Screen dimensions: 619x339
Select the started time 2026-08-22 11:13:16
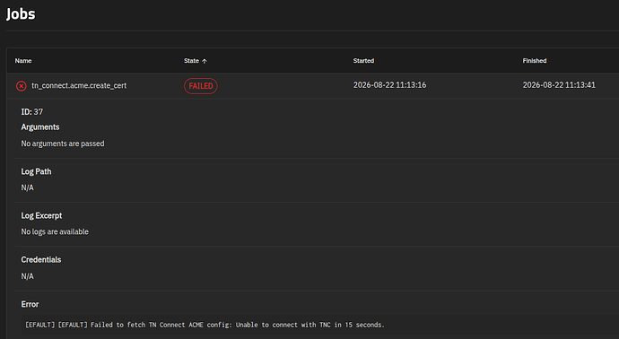pos(389,85)
